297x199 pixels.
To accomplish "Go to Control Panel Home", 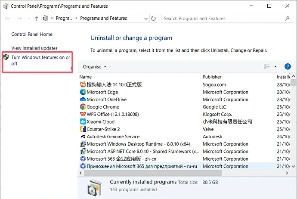I will pyautogui.click(x=32, y=34).
